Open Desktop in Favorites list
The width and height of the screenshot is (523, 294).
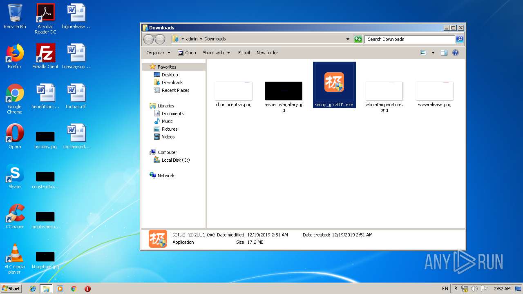pos(170,75)
